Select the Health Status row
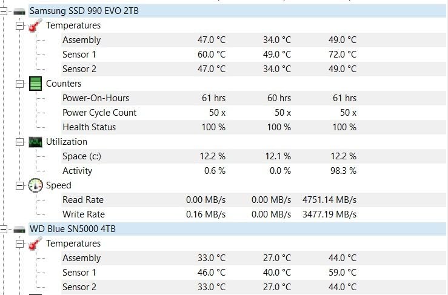 point(253,127)
